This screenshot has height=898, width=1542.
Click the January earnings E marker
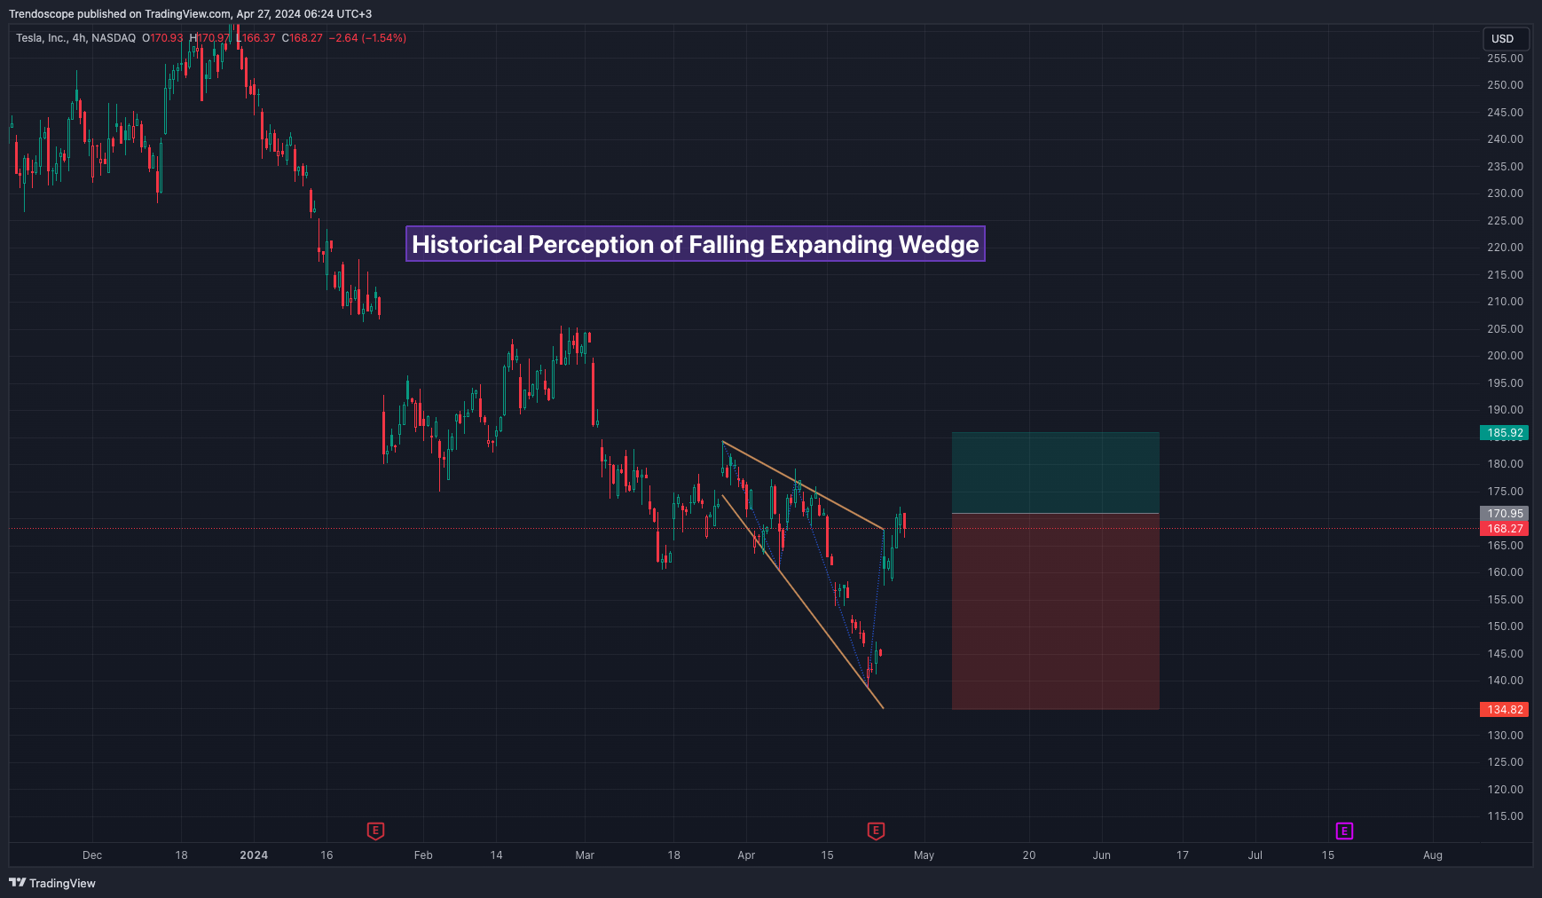375,831
